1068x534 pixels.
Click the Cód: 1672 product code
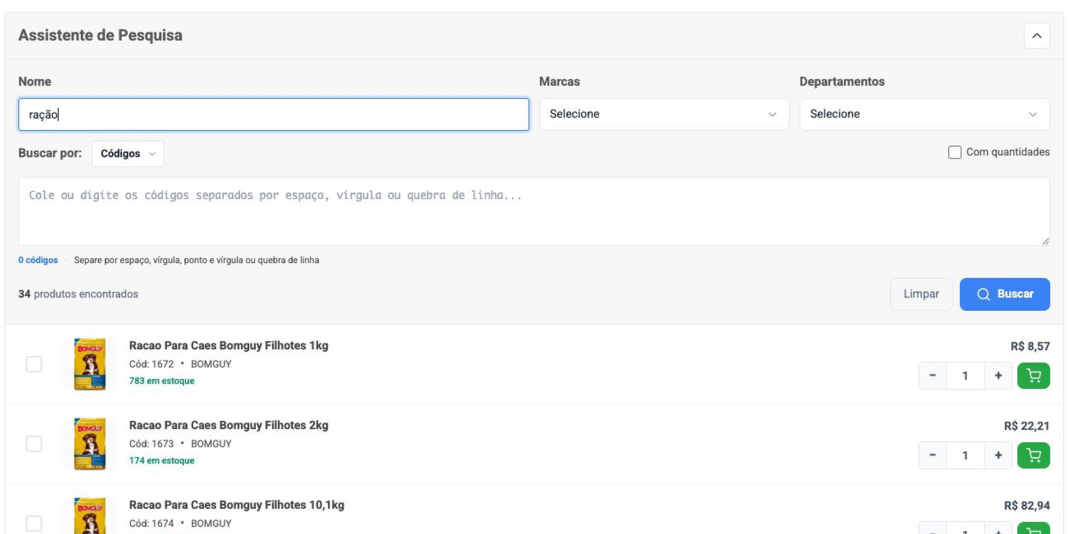(x=152, y=364)
